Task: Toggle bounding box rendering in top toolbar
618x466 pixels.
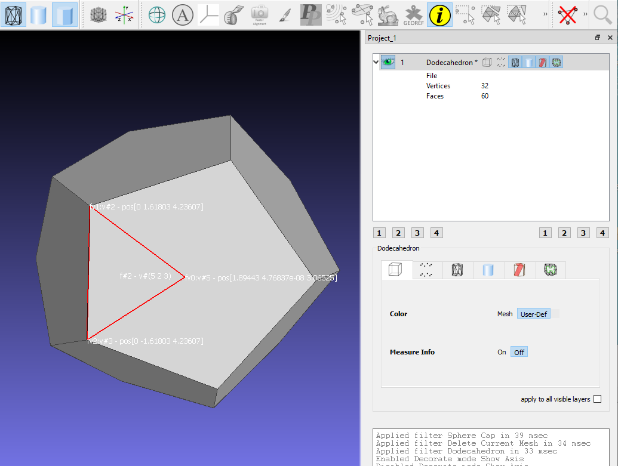Action: click(x=13, y=14)
